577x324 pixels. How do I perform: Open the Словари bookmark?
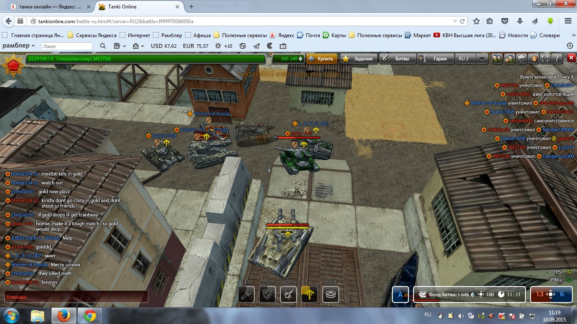pyautogui.click(x=545, y=35)
